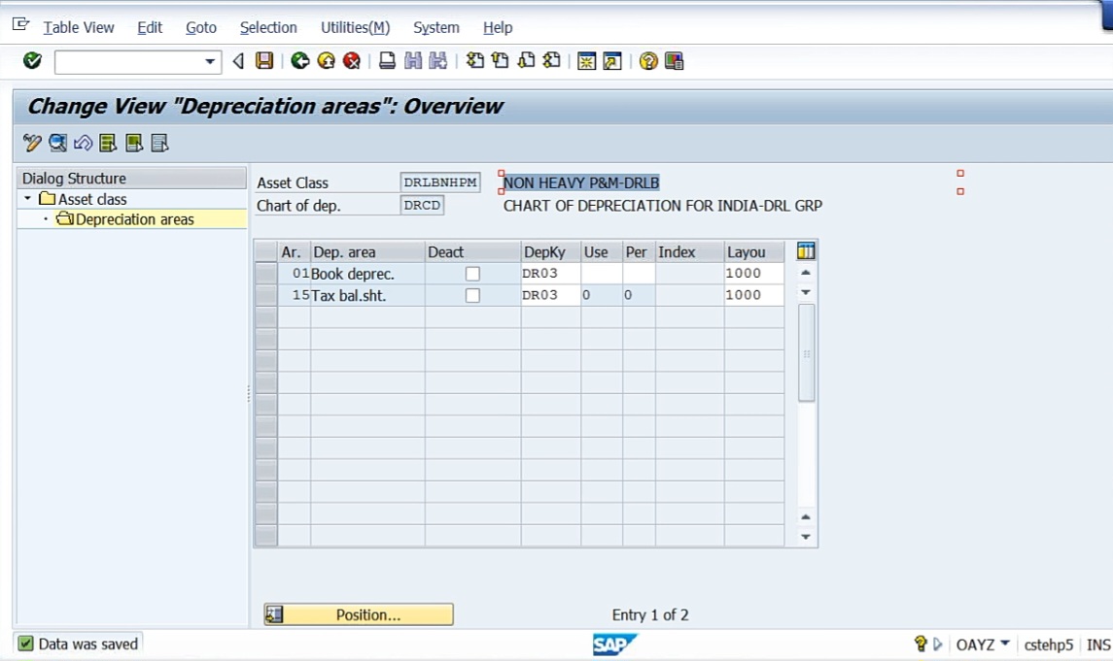Select the Tax bal.sht. row selector
The height and width of the screenshot is (661, 1113).
[265, 295]
